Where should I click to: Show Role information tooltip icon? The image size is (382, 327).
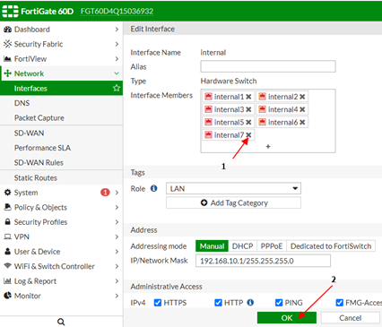pos(154,188)
